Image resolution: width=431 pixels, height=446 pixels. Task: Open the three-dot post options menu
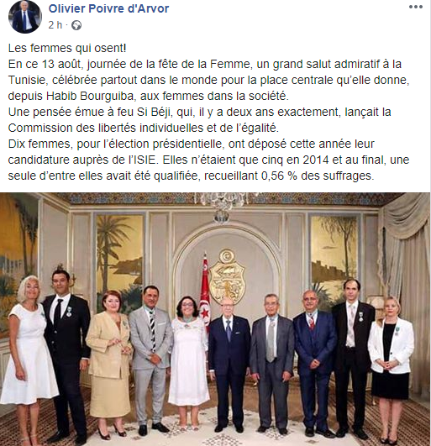416,7
